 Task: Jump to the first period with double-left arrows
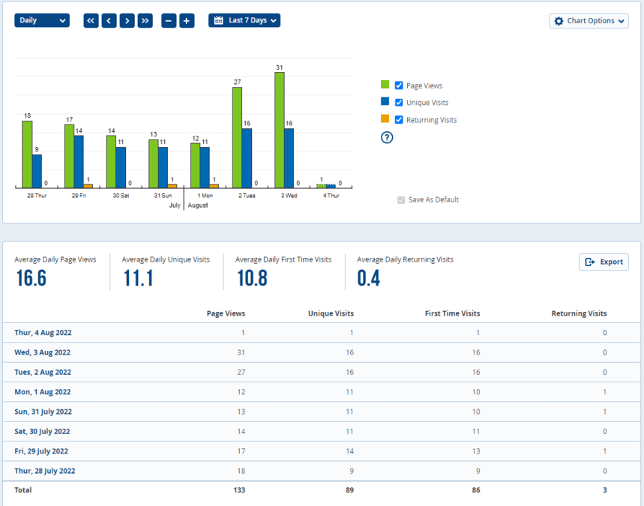click(x=90, y=20)
